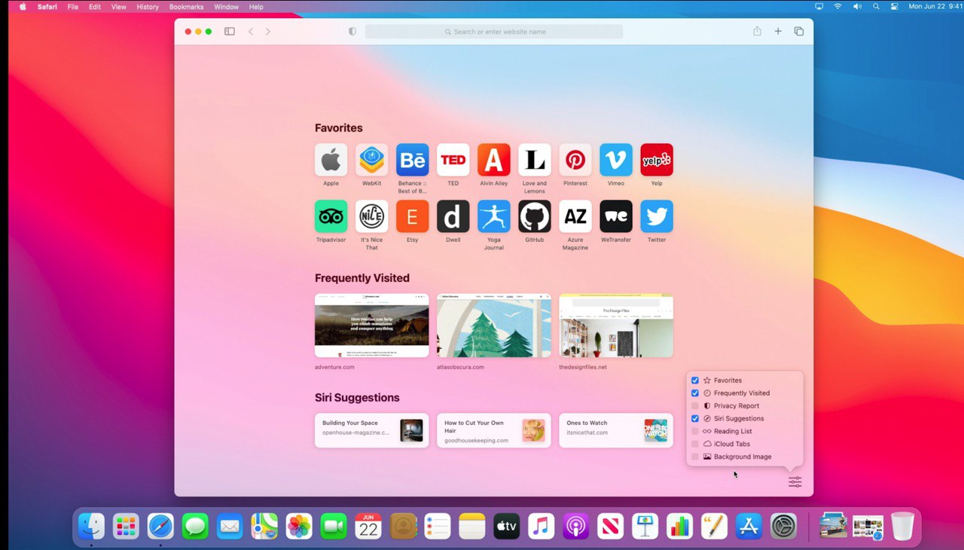Open the Window menu
Image resolution: width=964 pixels, height=550 pixels.
227,7
